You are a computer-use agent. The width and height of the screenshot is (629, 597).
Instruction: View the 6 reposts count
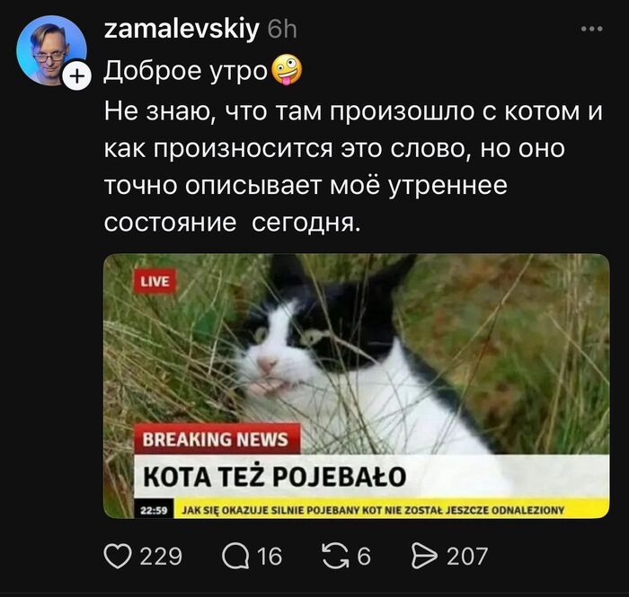click(x=363, y=557)
